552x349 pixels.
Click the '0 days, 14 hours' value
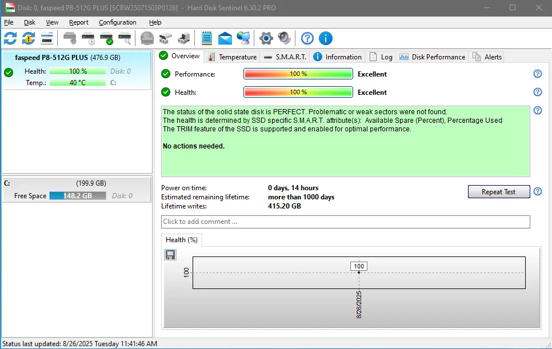(x=293, y=188)
